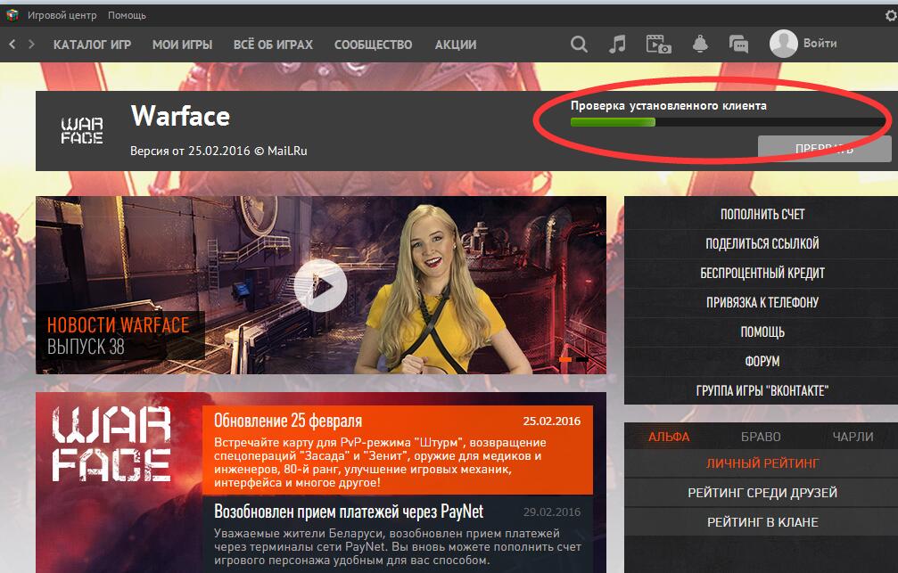898x573 pixels.
Task: Switch to the АЛЬФА tab
Action: tap(669, 437)
